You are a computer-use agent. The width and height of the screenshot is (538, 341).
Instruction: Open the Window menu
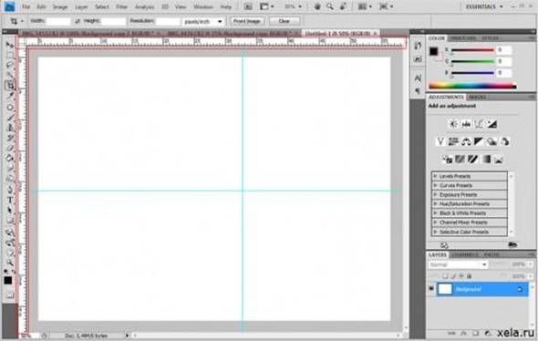click(x=203, y=7)
